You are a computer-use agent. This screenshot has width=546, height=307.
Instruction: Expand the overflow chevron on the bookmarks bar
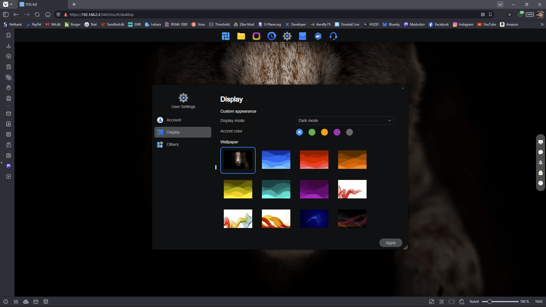tap(542, 24)
